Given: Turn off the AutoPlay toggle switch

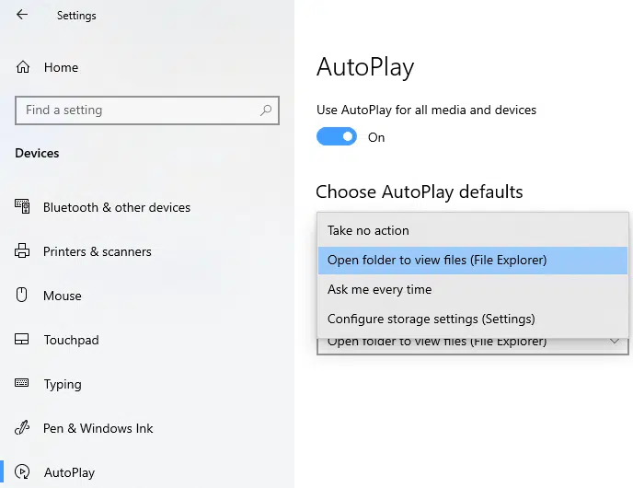Looking at the screenshot, I should pos(337,137).
